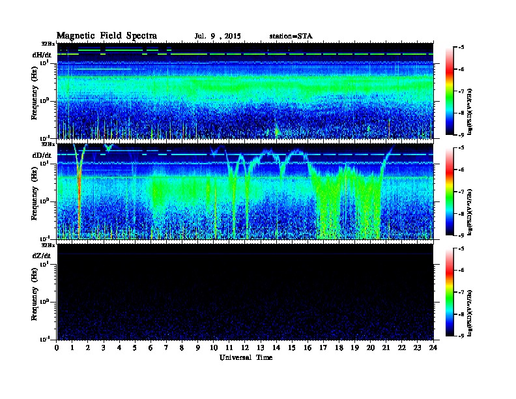Click hour '13' on the time axis
Image resolution: width=516 pixels, height=399 pixels.
(x=261, y=348)
